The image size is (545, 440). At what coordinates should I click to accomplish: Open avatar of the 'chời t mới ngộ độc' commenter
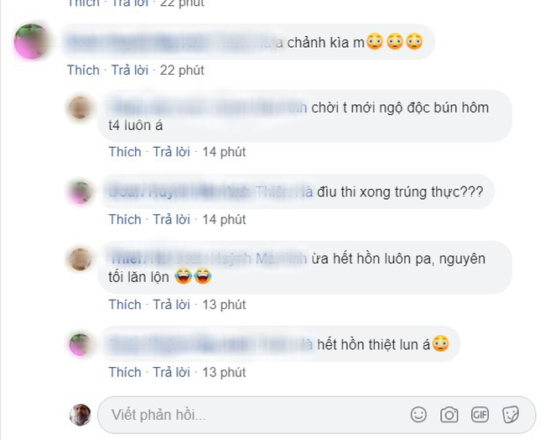coord(80,108)
